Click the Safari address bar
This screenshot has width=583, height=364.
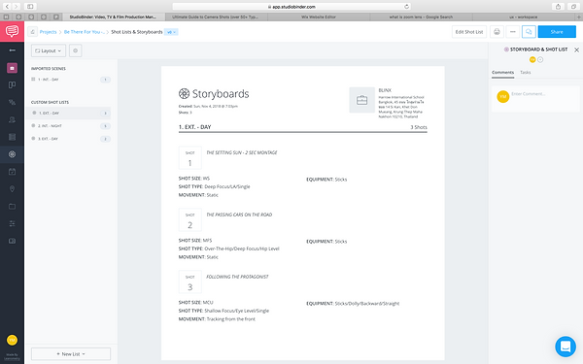click(x=291, y=7)
